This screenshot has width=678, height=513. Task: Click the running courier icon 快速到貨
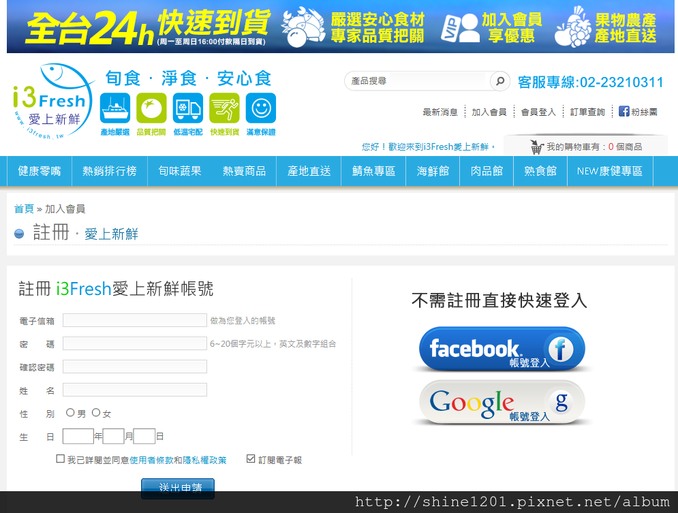click(x=224, y=108)
